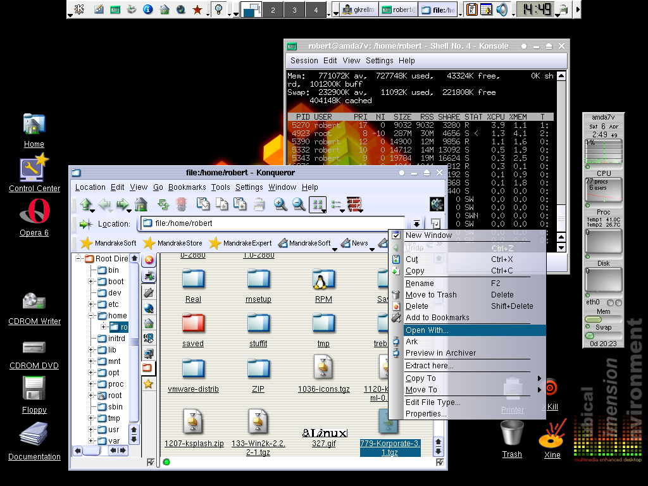The image size is (648, 486).
Task: Open the Session menu in Konsole
Action: [x=304, y=61]
